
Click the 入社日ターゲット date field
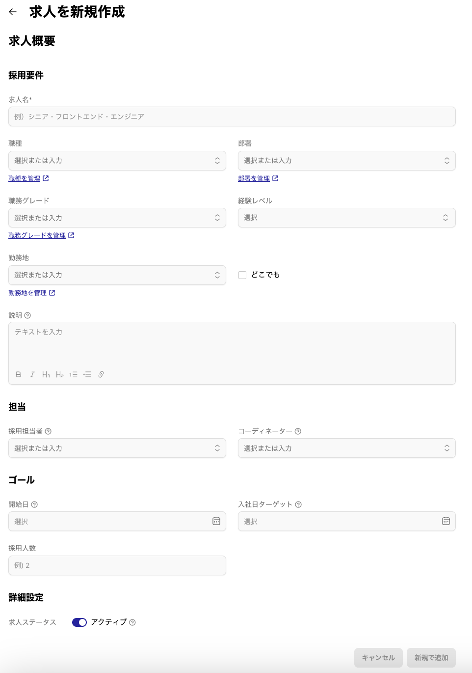point(347,521)
